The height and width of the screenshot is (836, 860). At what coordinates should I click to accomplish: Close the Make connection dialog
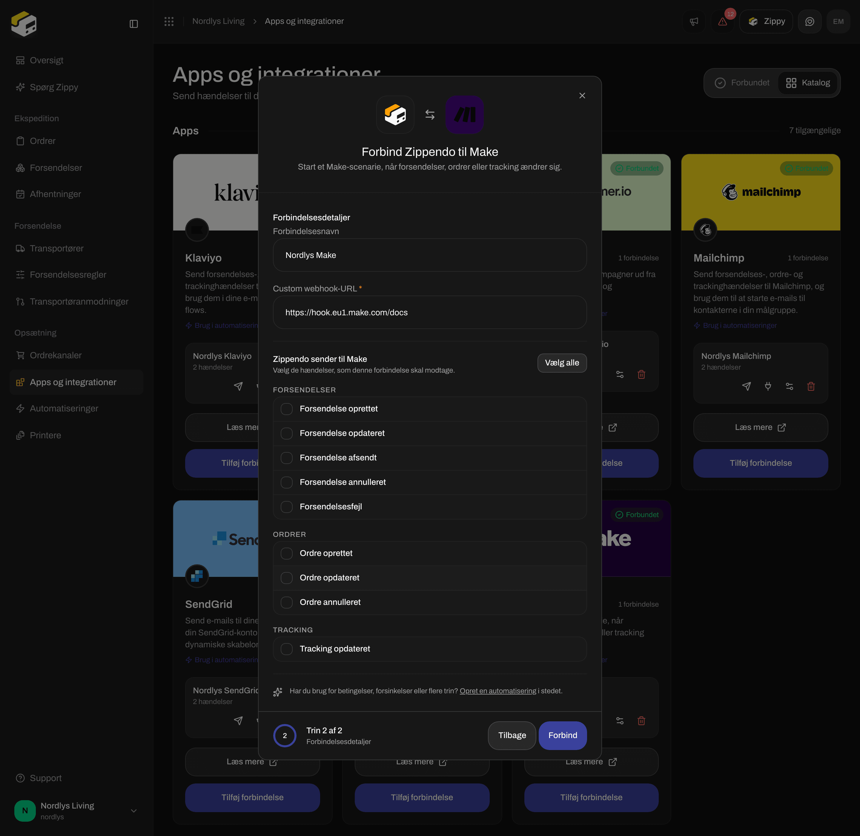pos(582,95)
